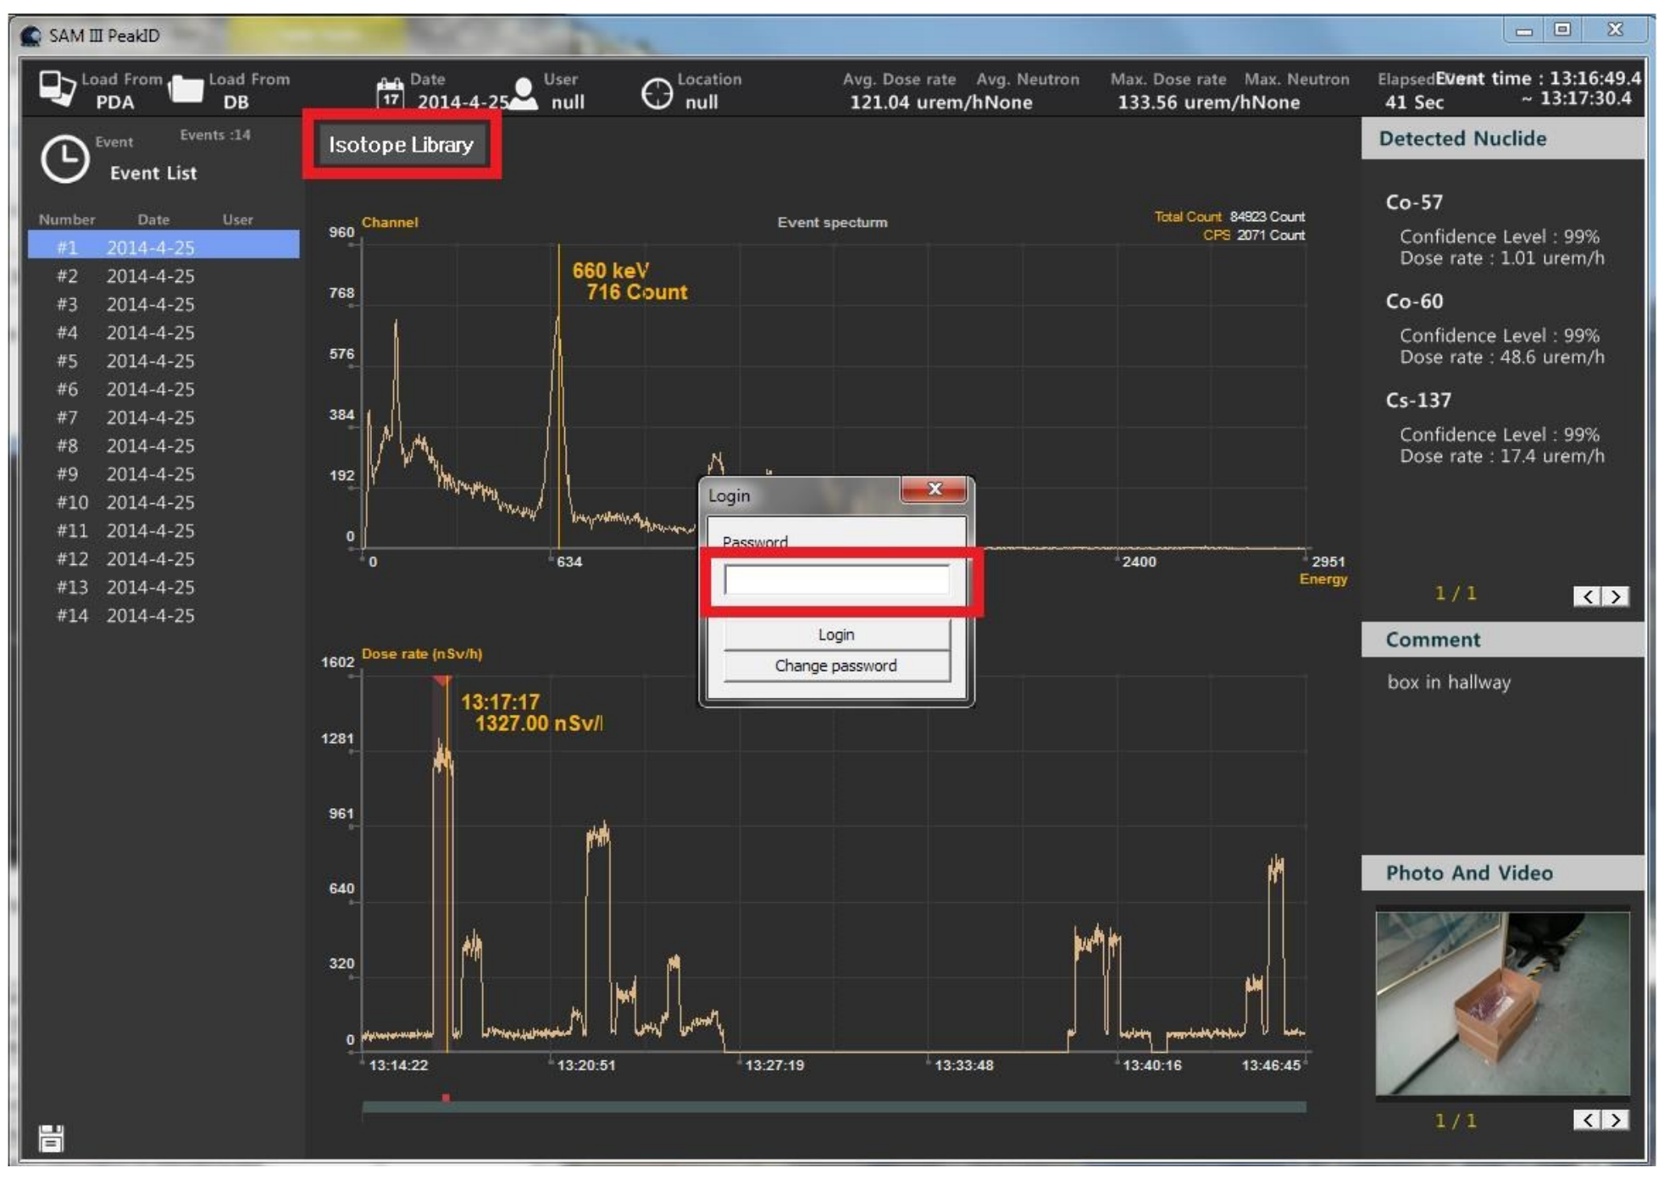
Task: Click the 660 keV peak marker line
Action: [x=558, y=396]
